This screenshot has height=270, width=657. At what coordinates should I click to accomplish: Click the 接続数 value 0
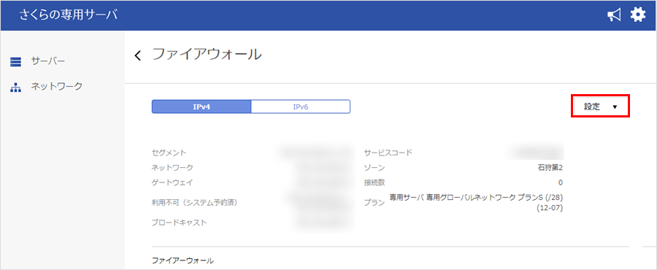[x=561, y=182]
